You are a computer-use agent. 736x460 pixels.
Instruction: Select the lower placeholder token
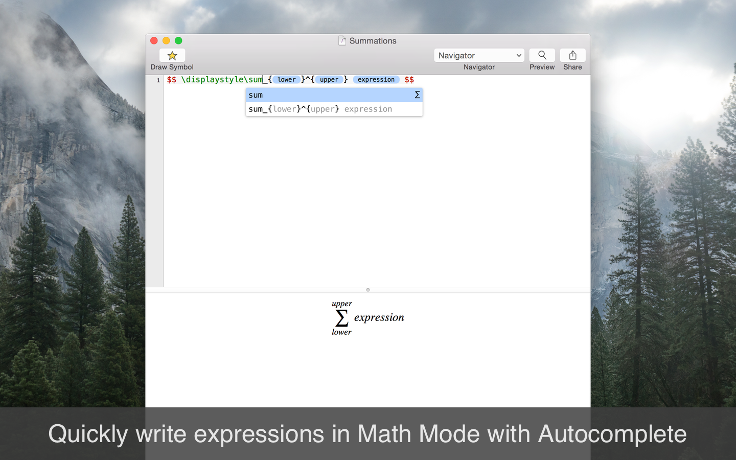[287, 80]
